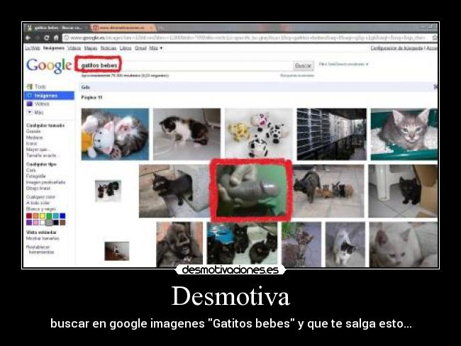
Task: Open the calico kitten thumbnail
Action: click(x=187, y=134)
